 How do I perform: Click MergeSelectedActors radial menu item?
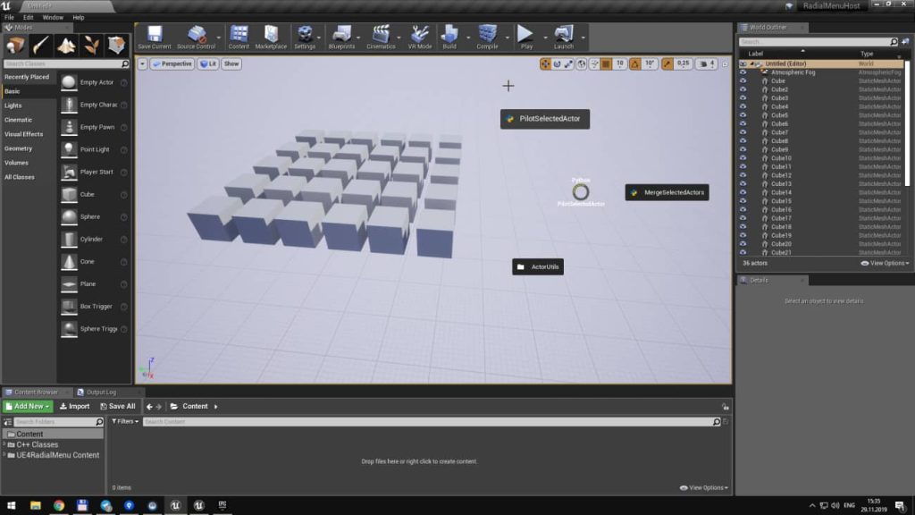667,193
